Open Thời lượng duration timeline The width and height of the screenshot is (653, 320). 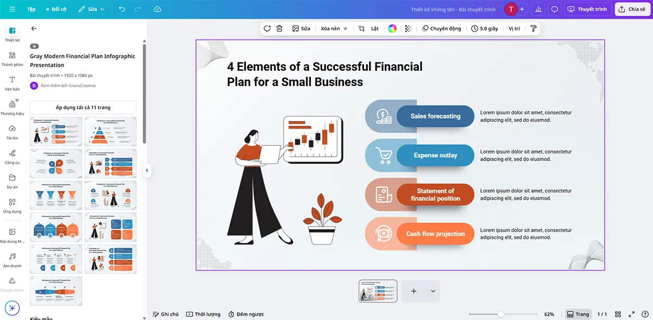coord(203,314)
